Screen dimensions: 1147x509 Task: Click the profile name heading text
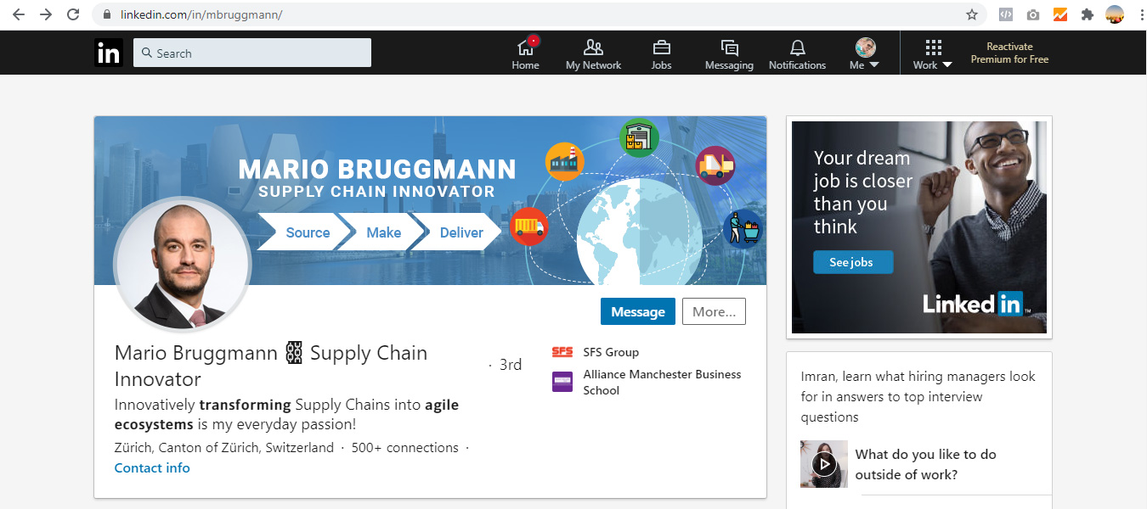[271, 366]
